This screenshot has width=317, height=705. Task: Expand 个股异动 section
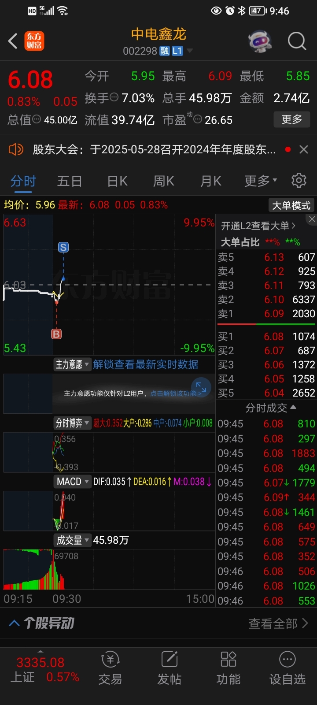tap(41, 623)
